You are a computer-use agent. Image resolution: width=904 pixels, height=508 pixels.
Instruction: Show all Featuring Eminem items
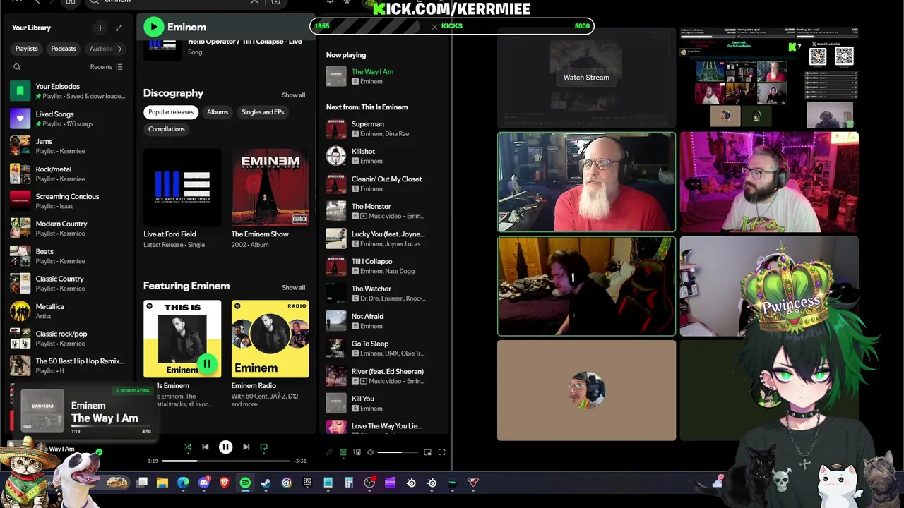[x=294, y=287]
